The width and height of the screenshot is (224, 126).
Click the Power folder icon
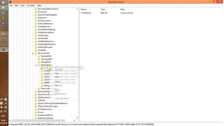[36, 112]
